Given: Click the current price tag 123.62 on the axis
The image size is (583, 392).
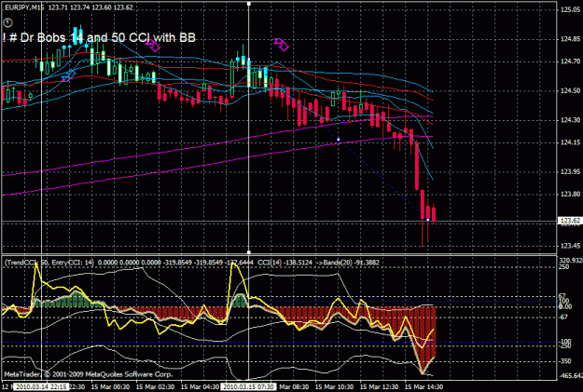Looking at the screenshot, I should (570, 221).
